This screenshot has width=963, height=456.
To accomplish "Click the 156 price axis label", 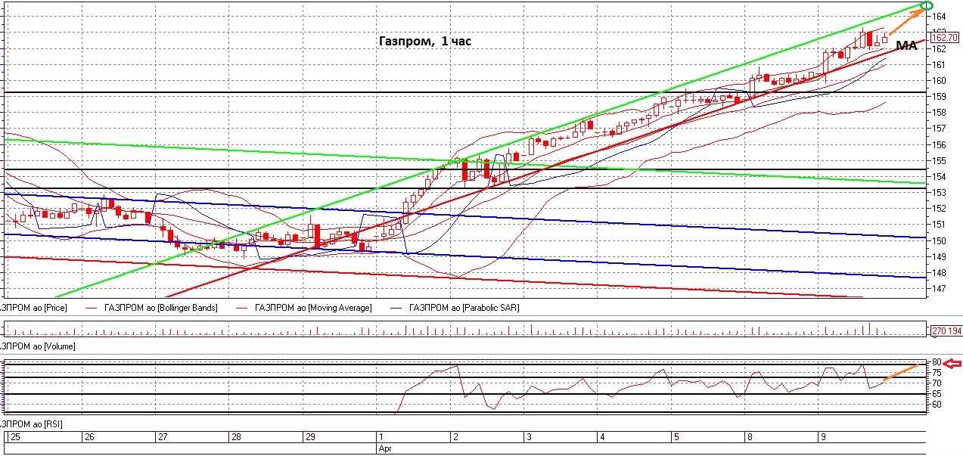I will [x=937, y=144].
